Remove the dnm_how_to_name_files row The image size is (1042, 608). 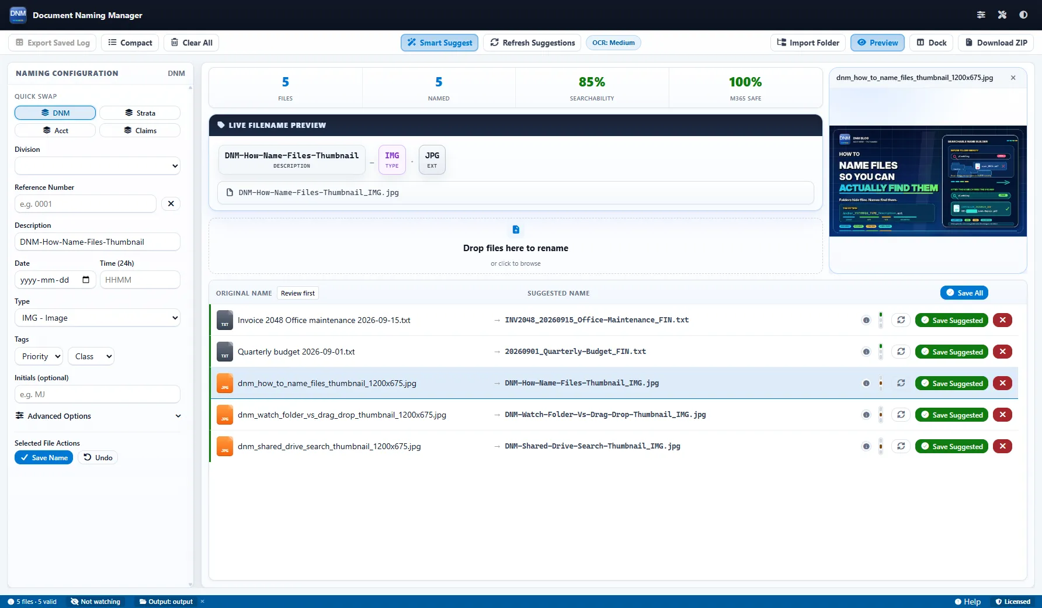tap(1003, 383)
